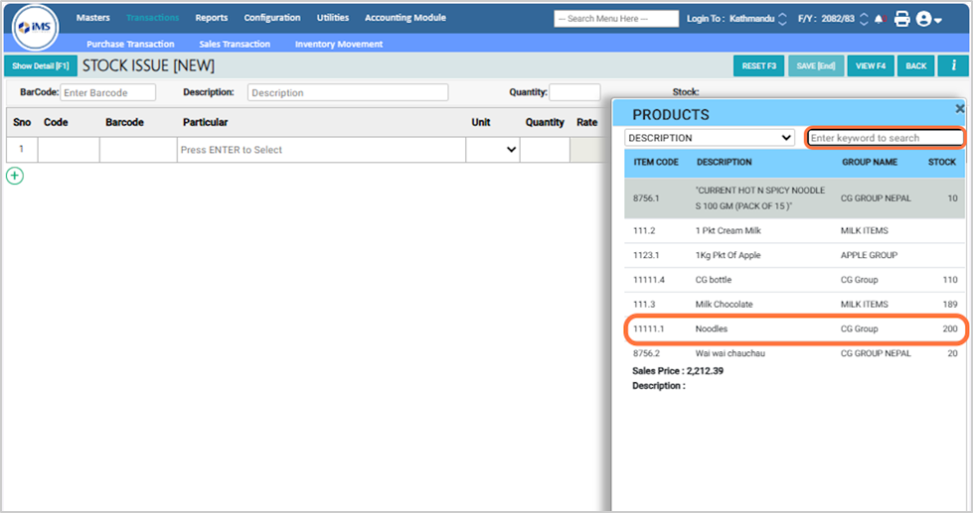973x513 pixels.
Task: Click the IMS logo icon
Action: click(x=36, y=27)
